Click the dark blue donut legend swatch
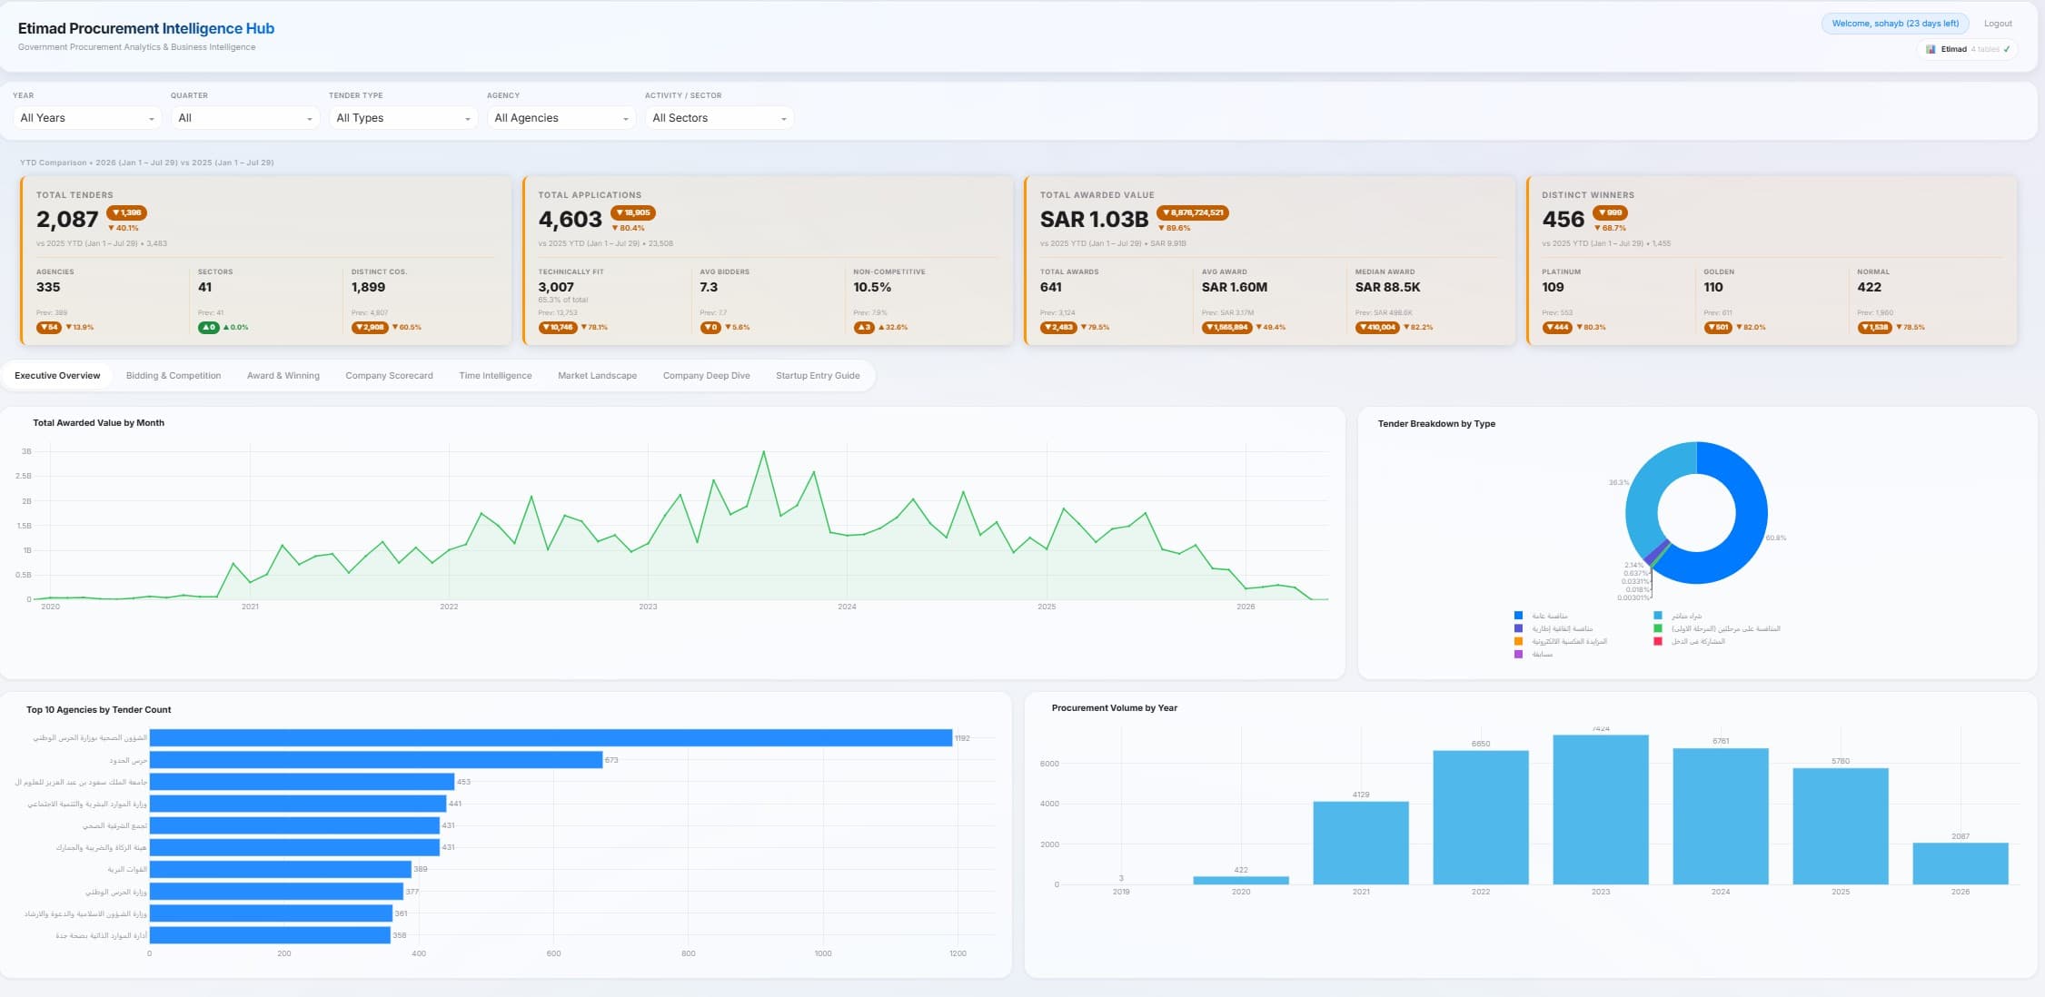Image resolution: width=2045 pixels, height=997 pixels. click(1518, 616)
